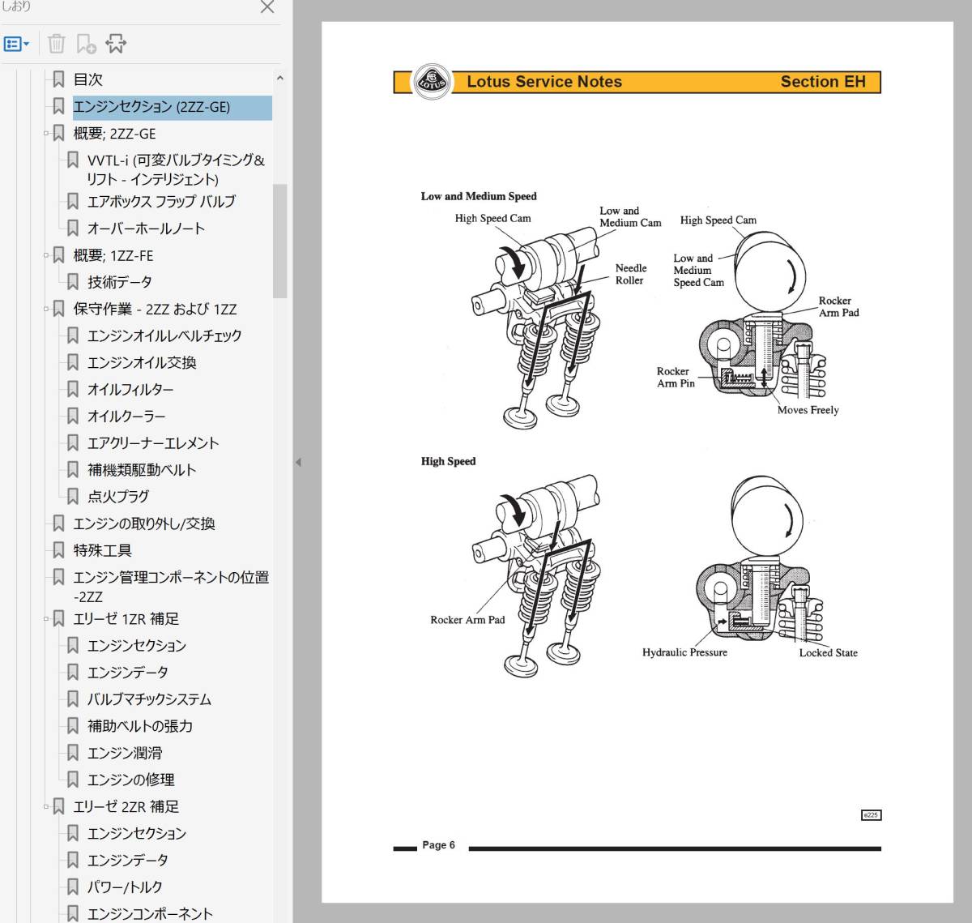Screen dimensions: 972x923
Task: Select 保守作業 - 2ZZ および 1ZZ bookmark
Action: pyautogui.click(x=155, y=309)
